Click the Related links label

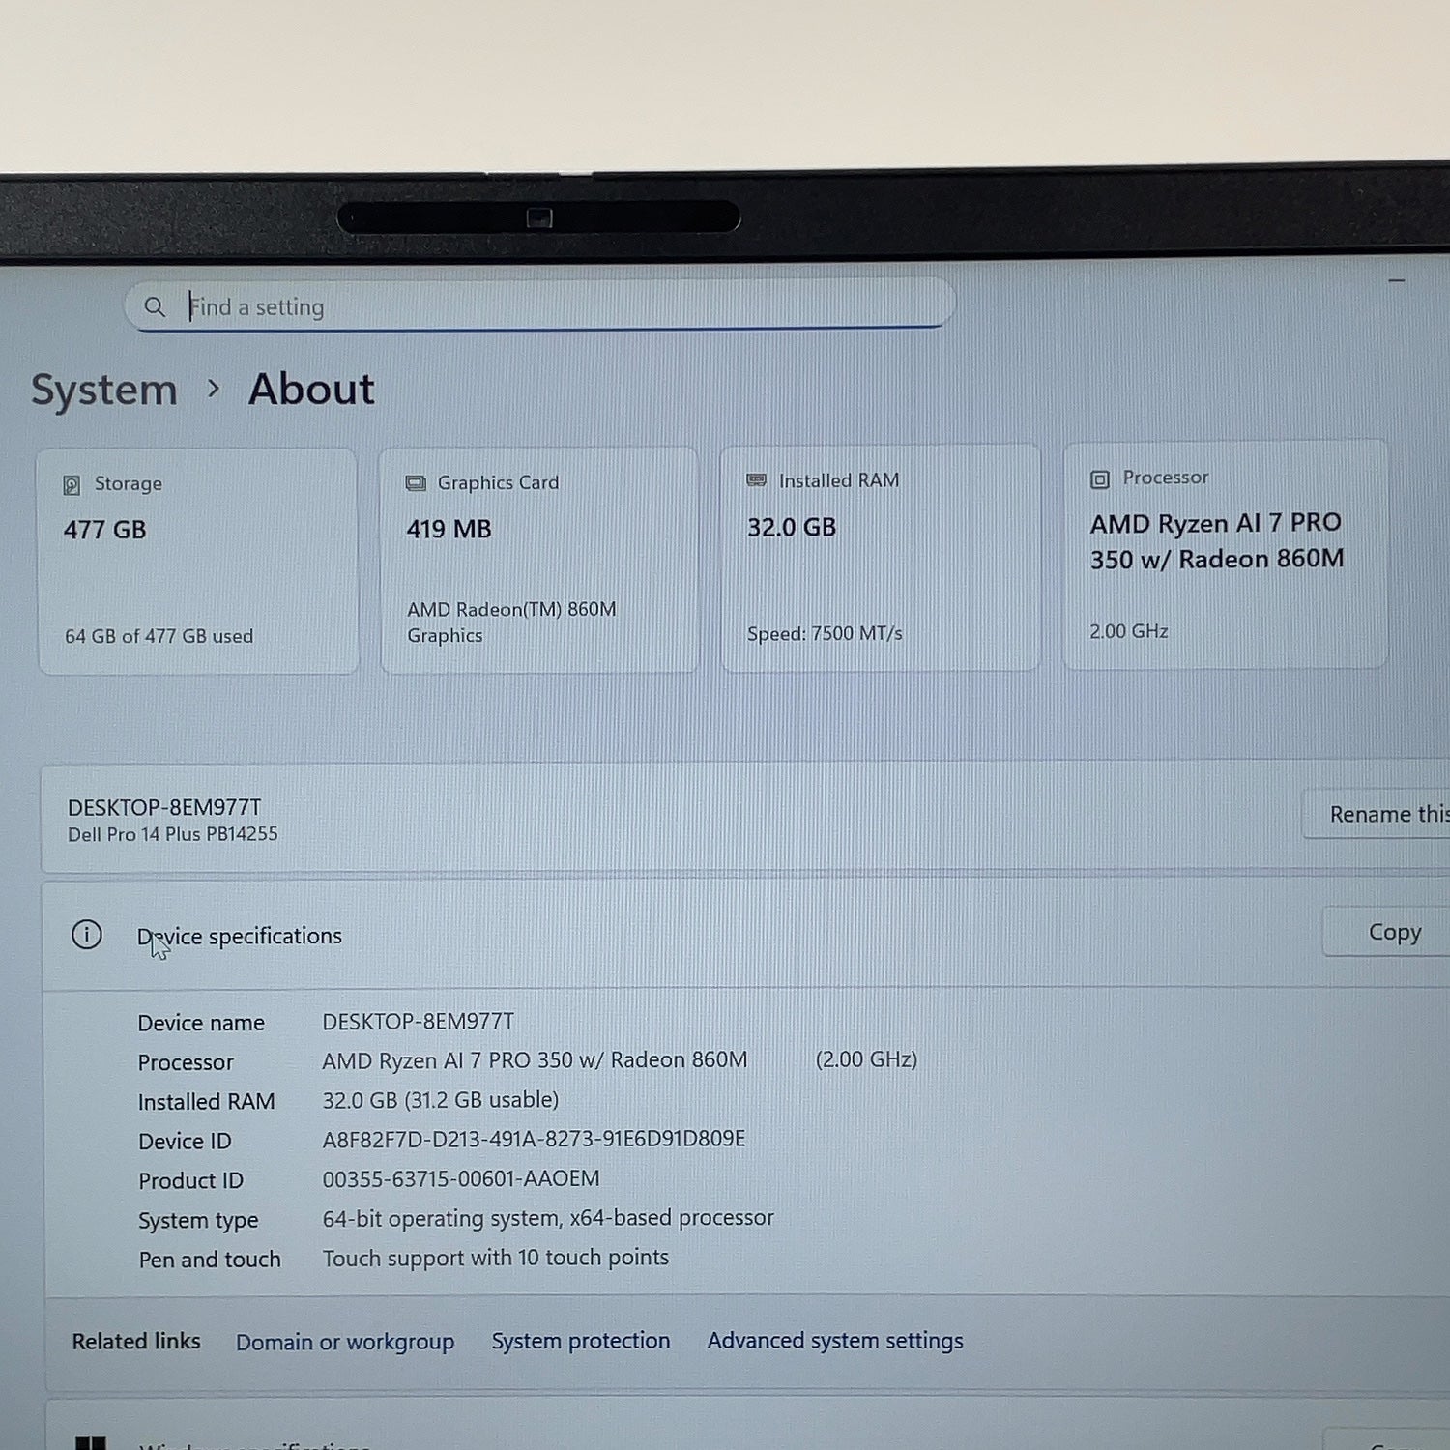(136, 1342)
